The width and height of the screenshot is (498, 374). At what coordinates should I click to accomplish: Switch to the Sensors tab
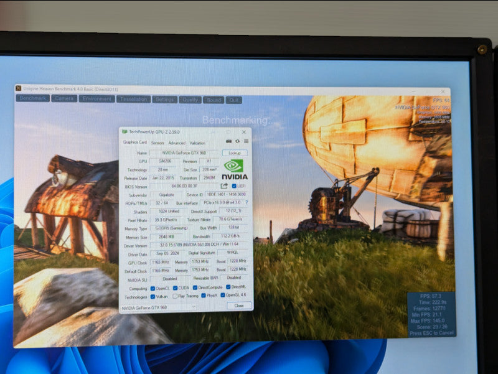pyautogui.click(x=157, y=143)
